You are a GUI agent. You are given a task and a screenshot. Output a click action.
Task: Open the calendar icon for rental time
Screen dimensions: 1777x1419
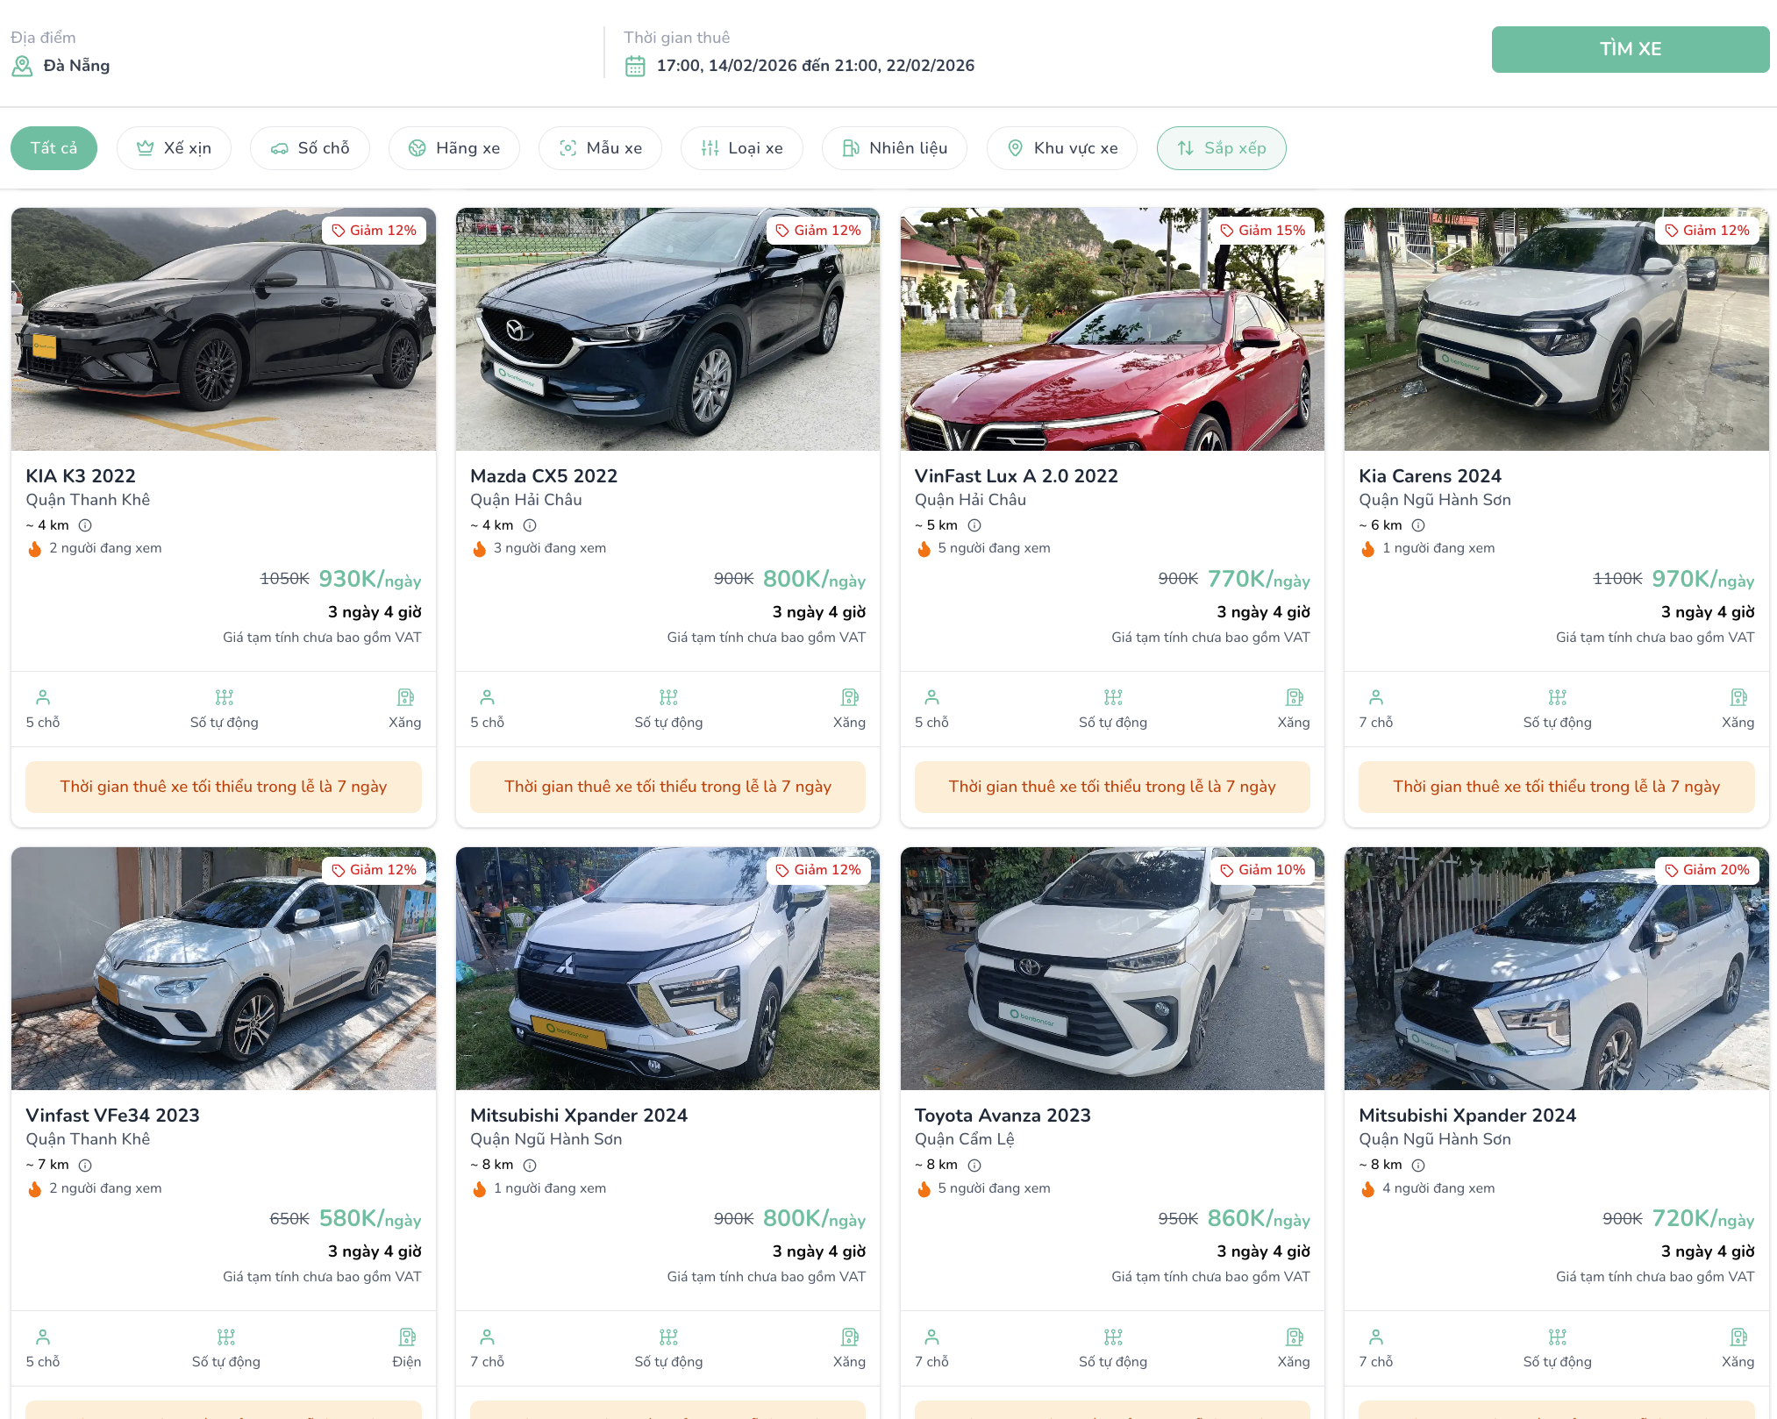[635, 66]
